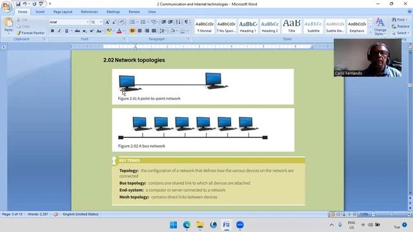413x232 pixels.
Task: Apply superscript formatting
Action: pos(92,31)
